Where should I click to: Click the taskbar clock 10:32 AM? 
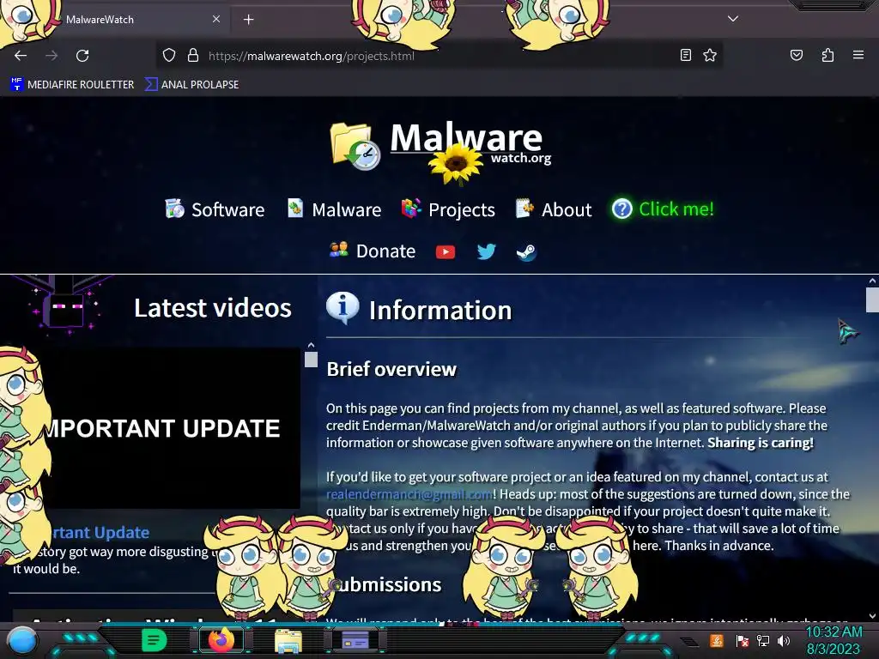click(x=834, y=640)
